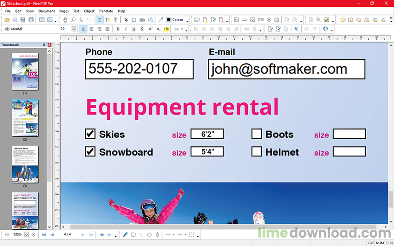394x246 pixels.
Task: Pin the Thumbnails panel
Action: pos(44,44)
